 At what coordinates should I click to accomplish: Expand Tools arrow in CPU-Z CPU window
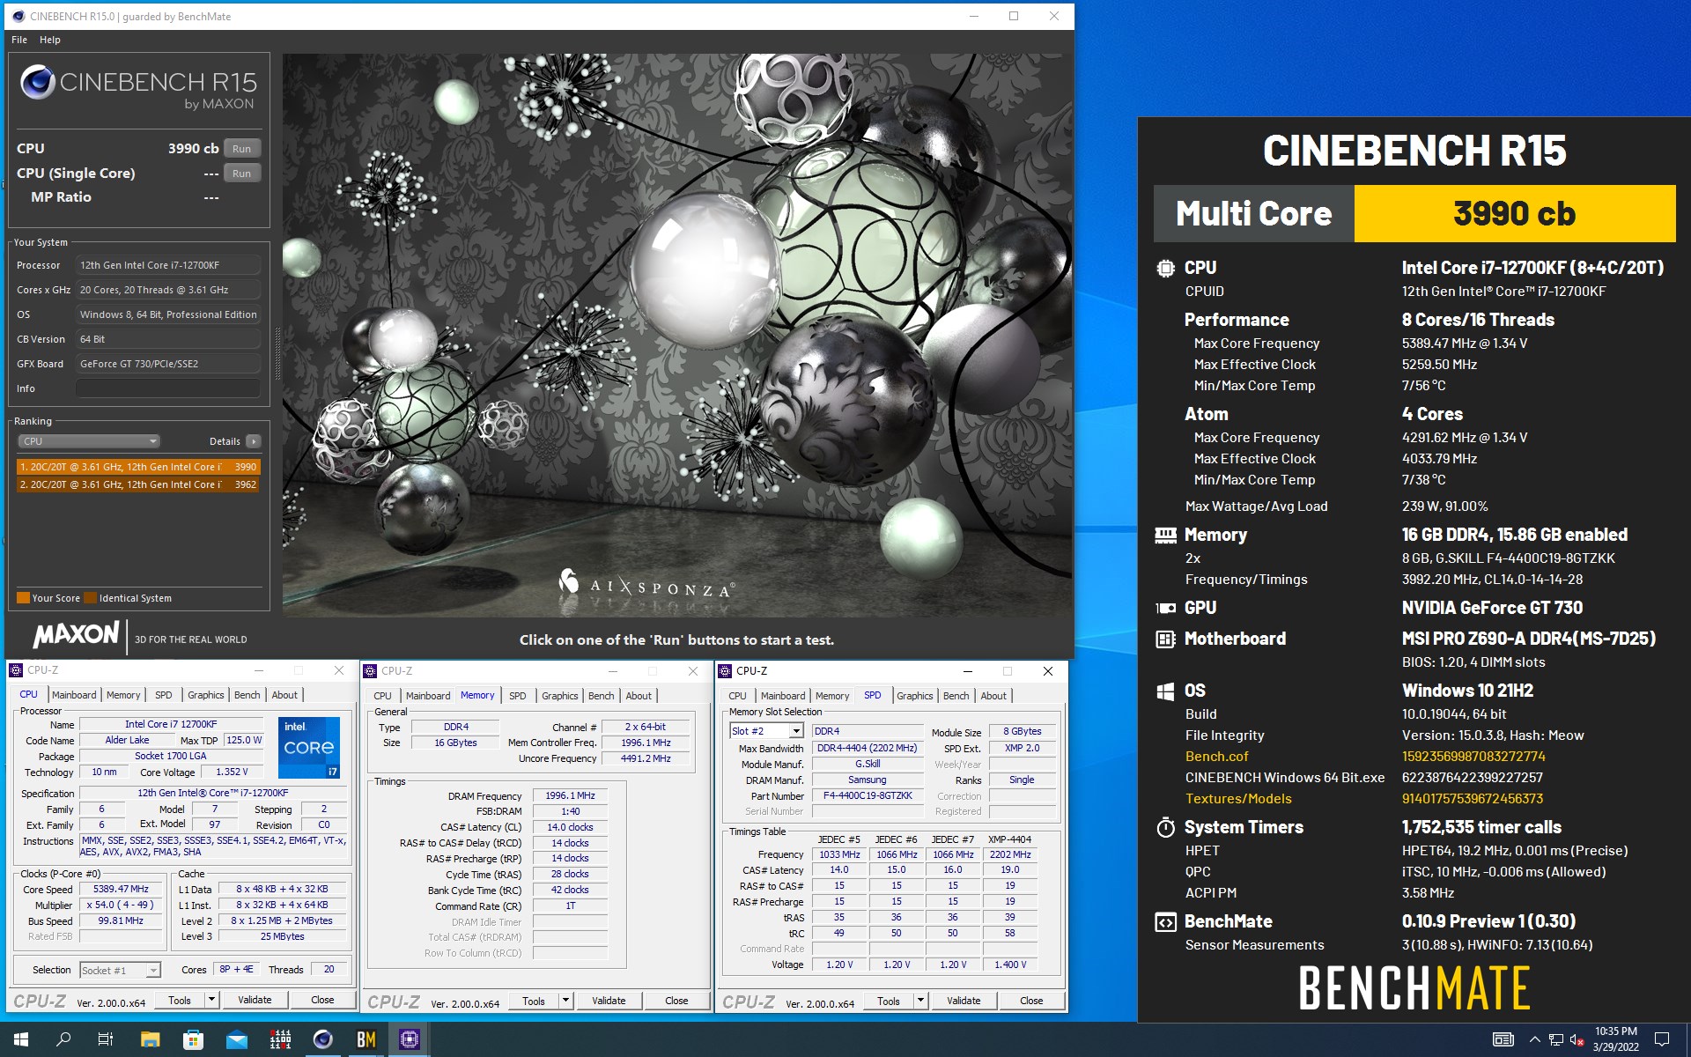211,1000
